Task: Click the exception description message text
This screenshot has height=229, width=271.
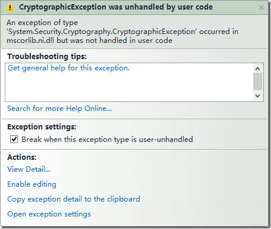Action: (x=122, y=32)
